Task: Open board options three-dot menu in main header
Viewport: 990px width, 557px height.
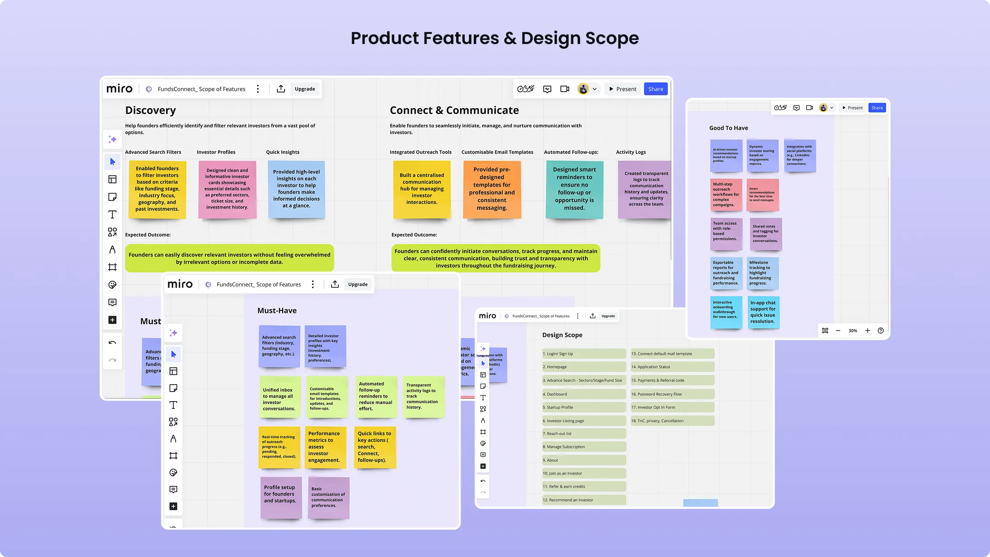Action: click(258, 89)
